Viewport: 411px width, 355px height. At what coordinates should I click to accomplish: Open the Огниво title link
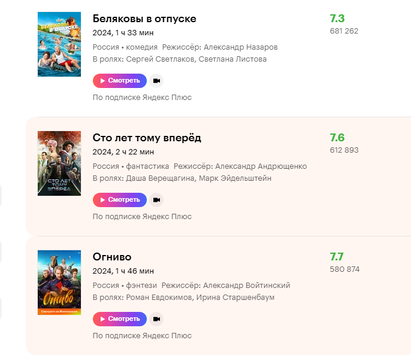(x=112, y=257)
